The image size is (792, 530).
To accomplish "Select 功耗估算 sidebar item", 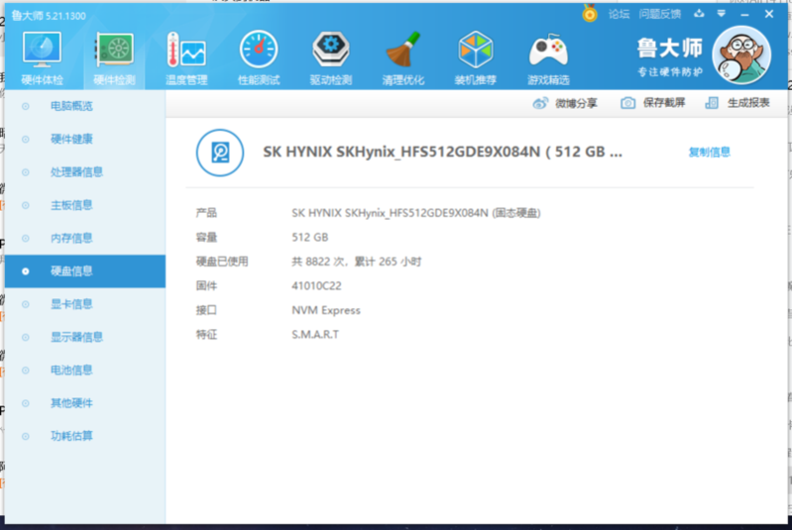I will [x=71, y=436].
